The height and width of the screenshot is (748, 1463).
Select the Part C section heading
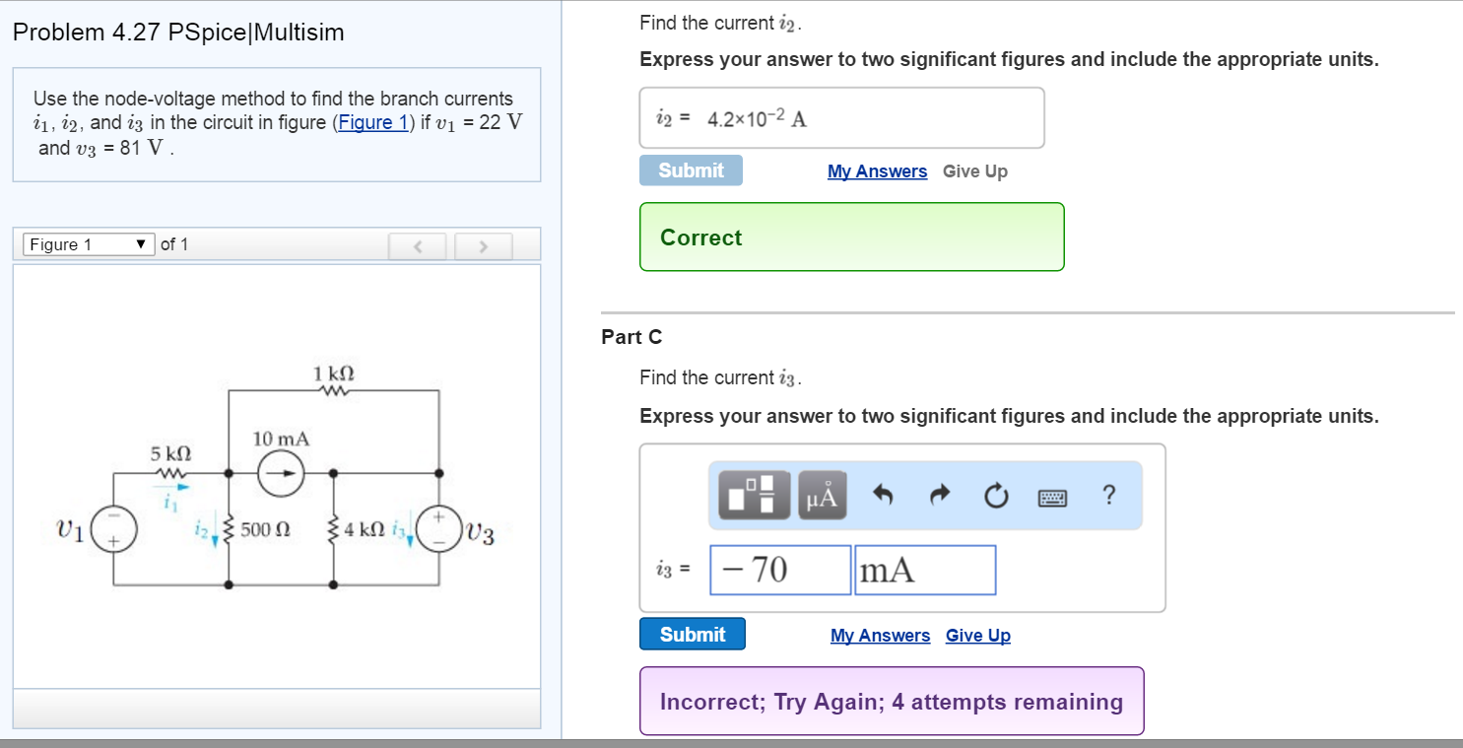[632, 336]
